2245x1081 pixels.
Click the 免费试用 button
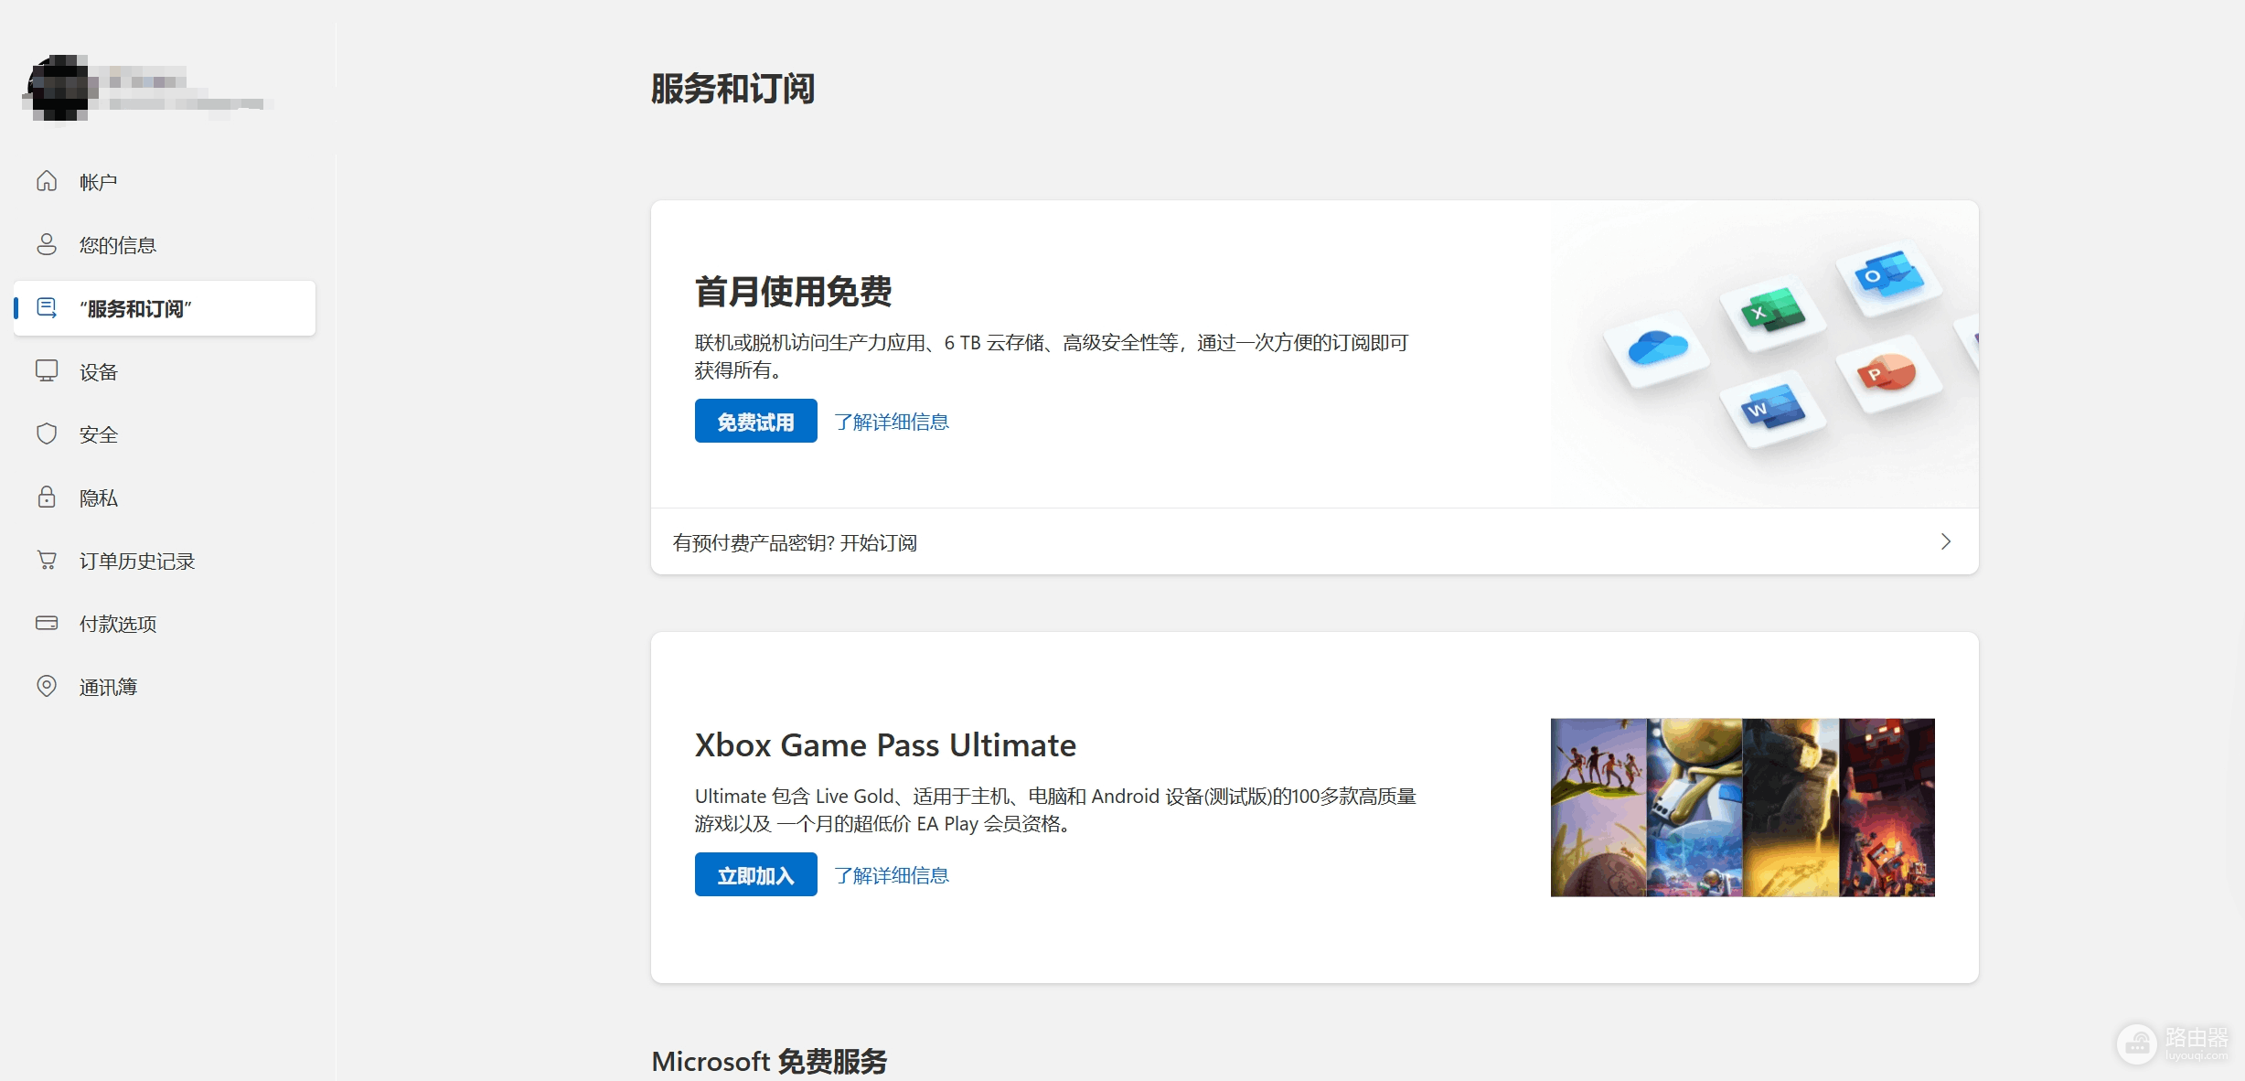(755, 421)
